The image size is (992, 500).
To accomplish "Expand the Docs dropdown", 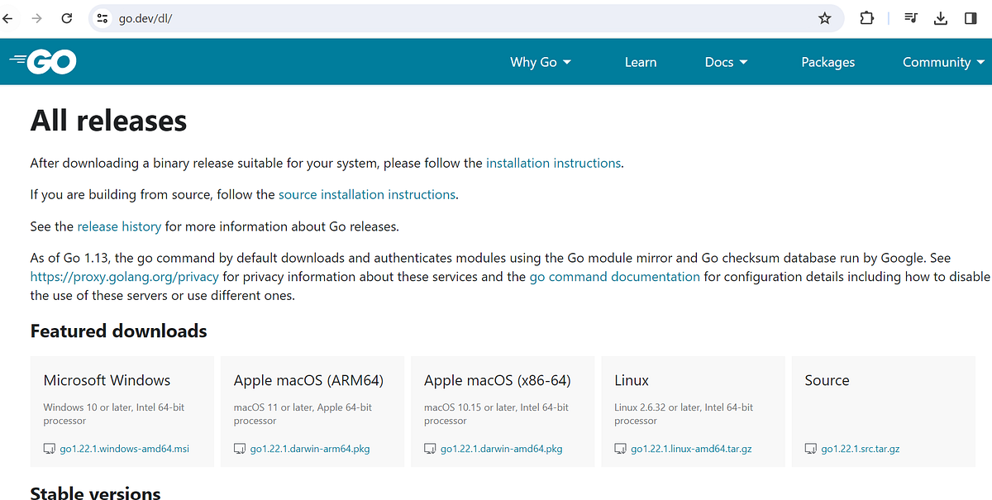I will click(725, 61).
